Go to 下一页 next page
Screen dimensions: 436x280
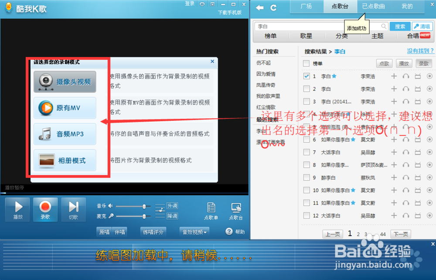coord(400,234)
